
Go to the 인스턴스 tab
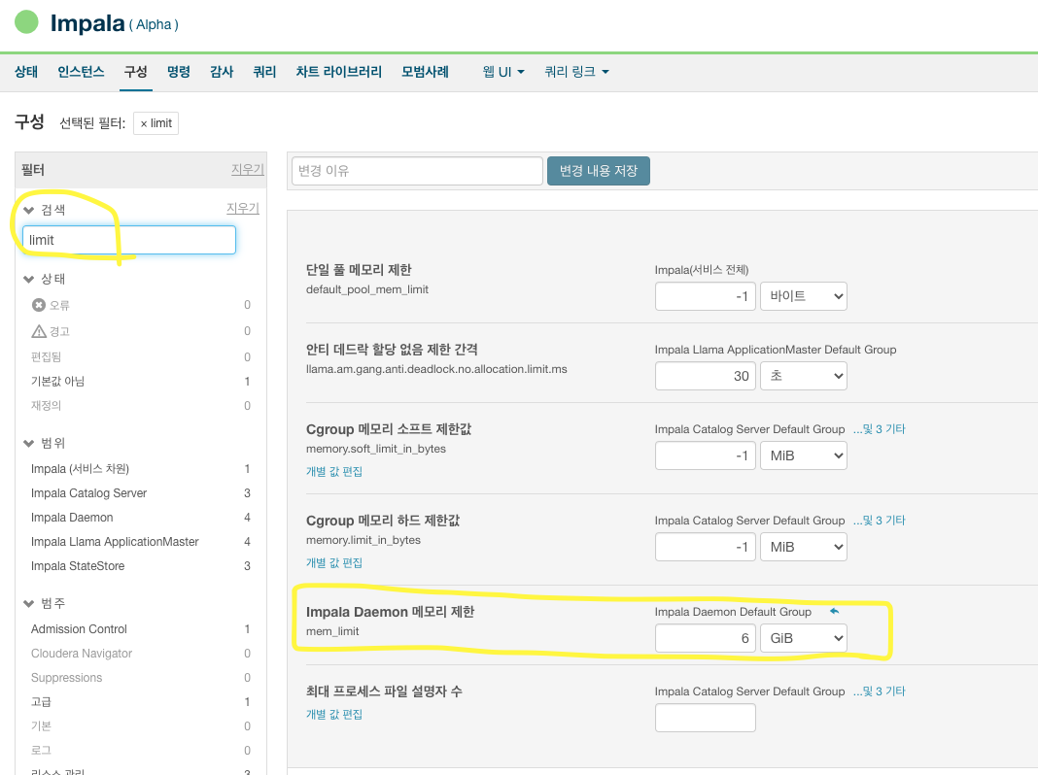[81, 72]
